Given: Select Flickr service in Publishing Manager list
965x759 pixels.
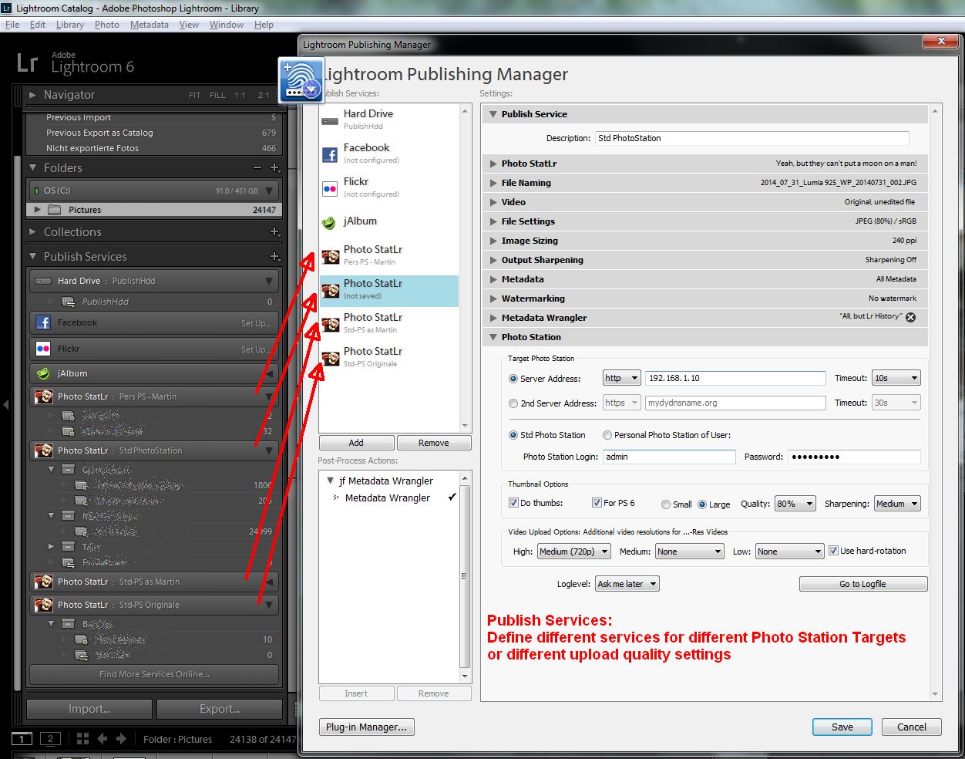Looking at the screenshot, I should tap(389, 187).
